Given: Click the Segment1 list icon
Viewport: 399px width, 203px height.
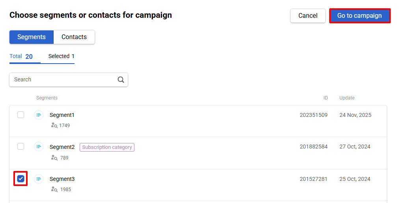Looking at the screenshot, I should (39, 115).
